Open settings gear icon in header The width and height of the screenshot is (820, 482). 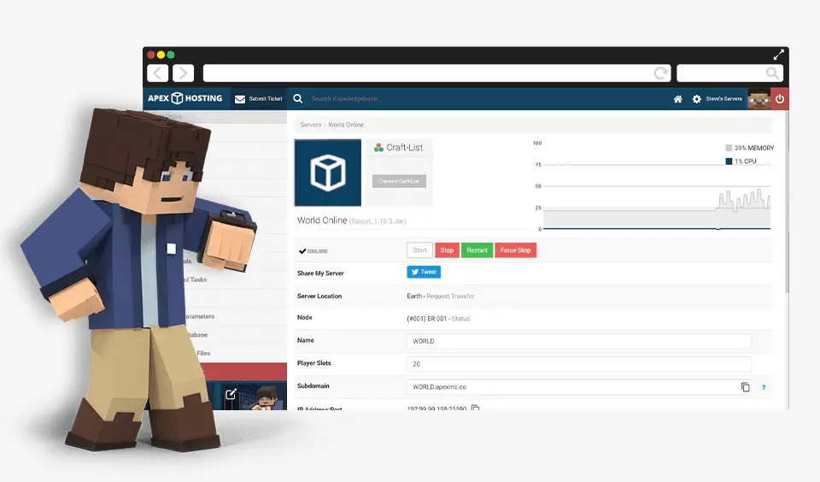697,99
